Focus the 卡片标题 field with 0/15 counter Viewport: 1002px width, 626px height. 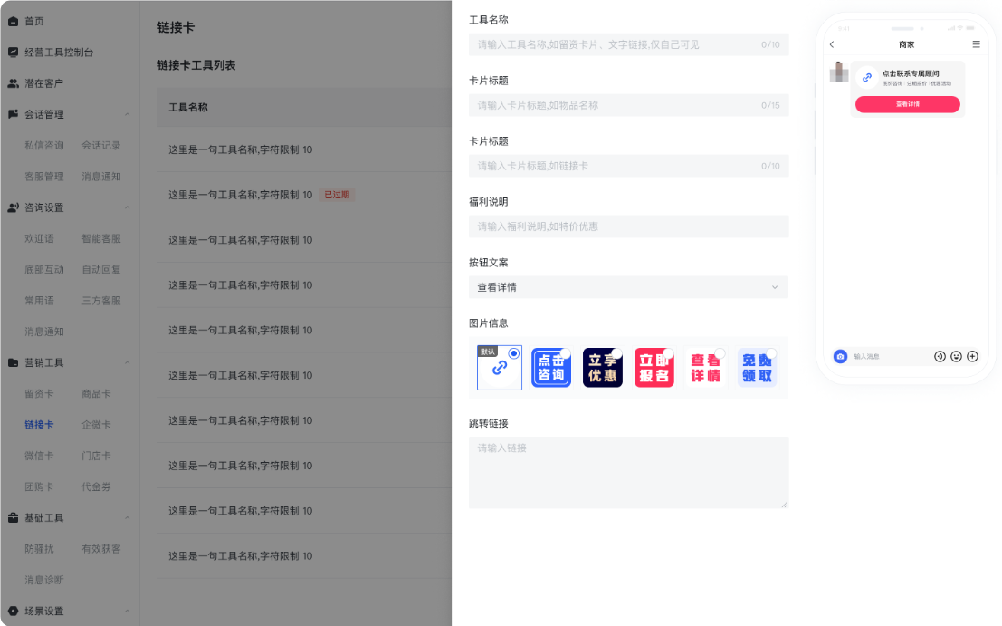pyautogui.click(x=629, y=105)
